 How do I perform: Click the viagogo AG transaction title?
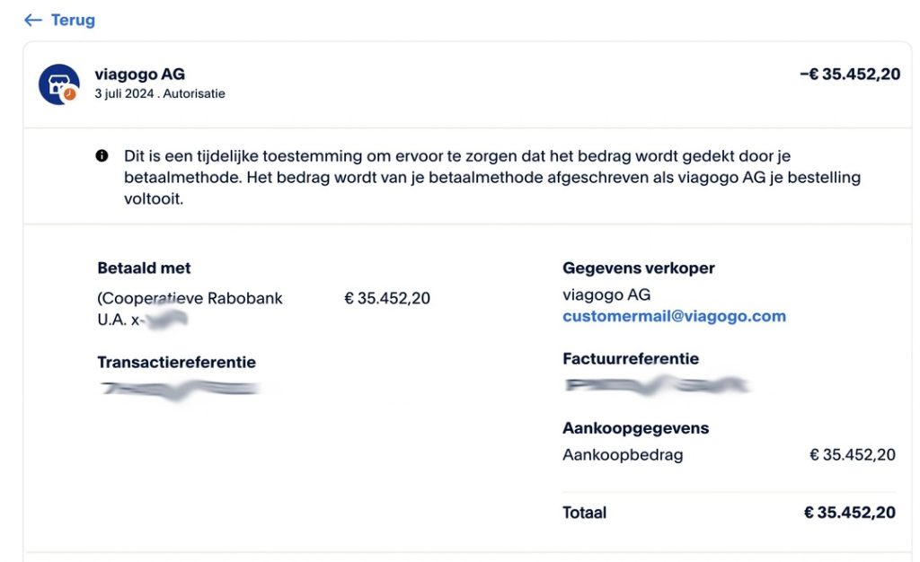139,75
